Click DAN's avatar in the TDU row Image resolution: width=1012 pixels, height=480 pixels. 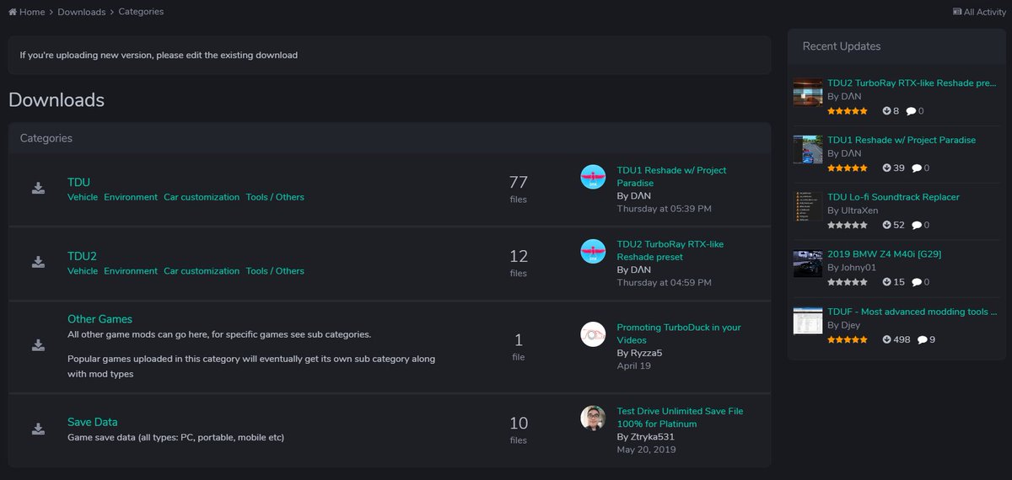tap(593, 177)
